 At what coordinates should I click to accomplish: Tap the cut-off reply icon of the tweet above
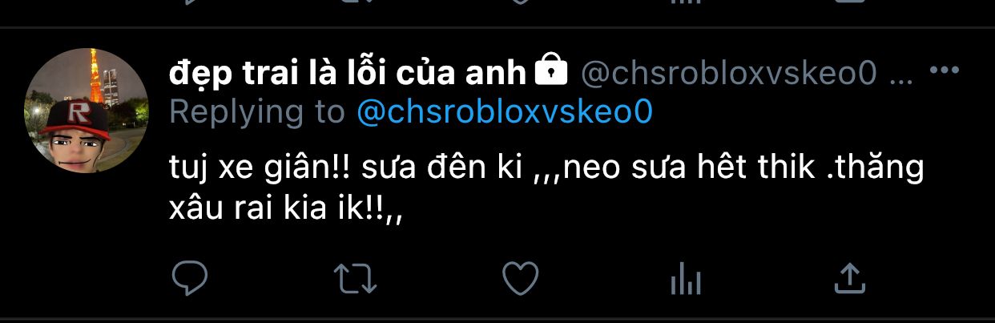pos(190,2)
